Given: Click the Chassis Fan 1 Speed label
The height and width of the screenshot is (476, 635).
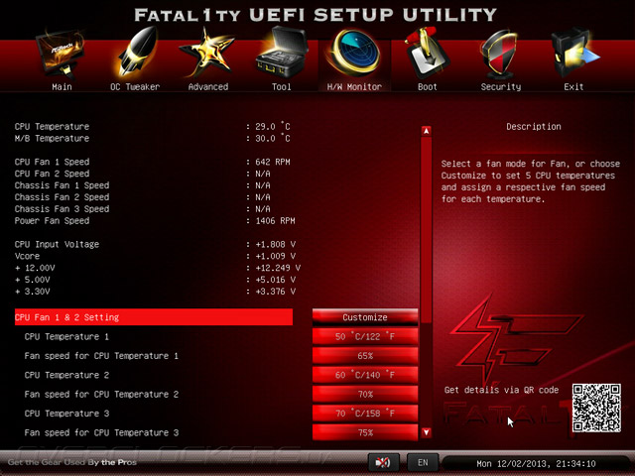Looking at the screenshot, I should click(x=62, y=185).
